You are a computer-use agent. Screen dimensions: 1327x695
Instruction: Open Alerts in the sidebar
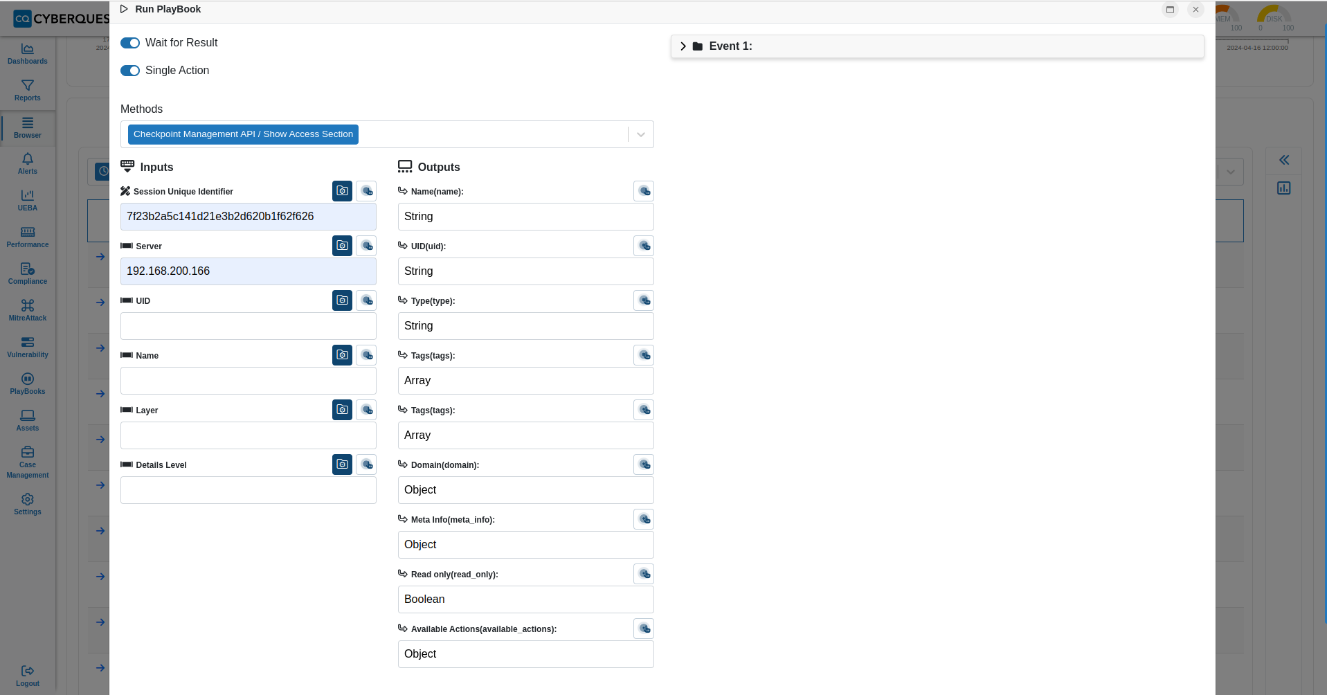coord(28,164)
